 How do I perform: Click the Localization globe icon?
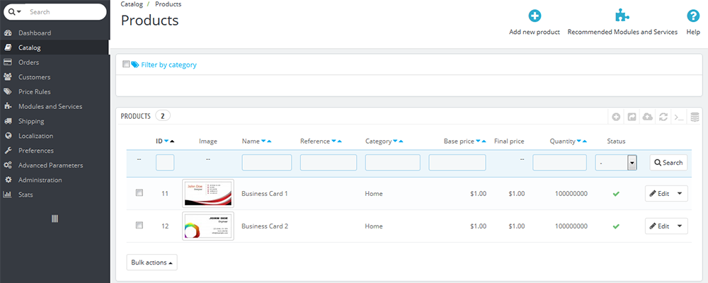8,136
